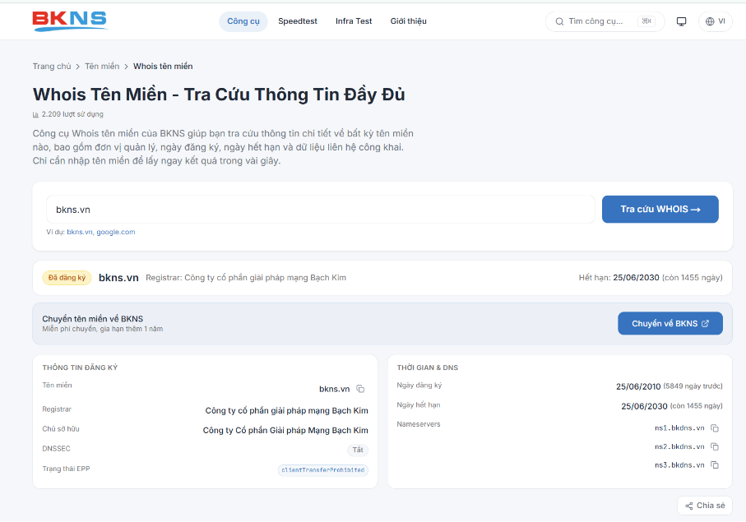Click DNSSEC Tắt badge

pyautogui.click(x=357, y=450)
